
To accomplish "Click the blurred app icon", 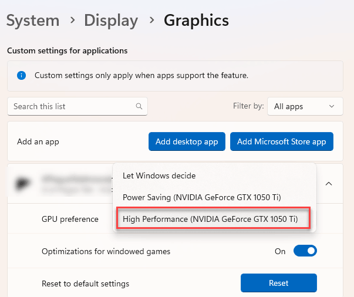I will tap(22, 183).
